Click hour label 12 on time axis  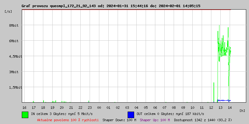click(x=211, y=108)
